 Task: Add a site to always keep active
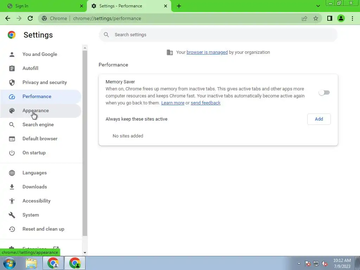point(319,119)
